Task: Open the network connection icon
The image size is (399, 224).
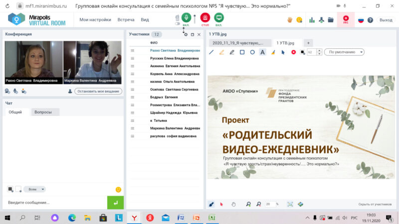Action: [x=321, y=20]
